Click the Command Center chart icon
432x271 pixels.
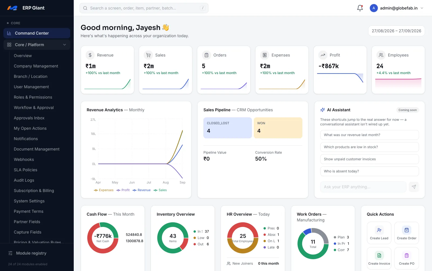click(9, 33)
